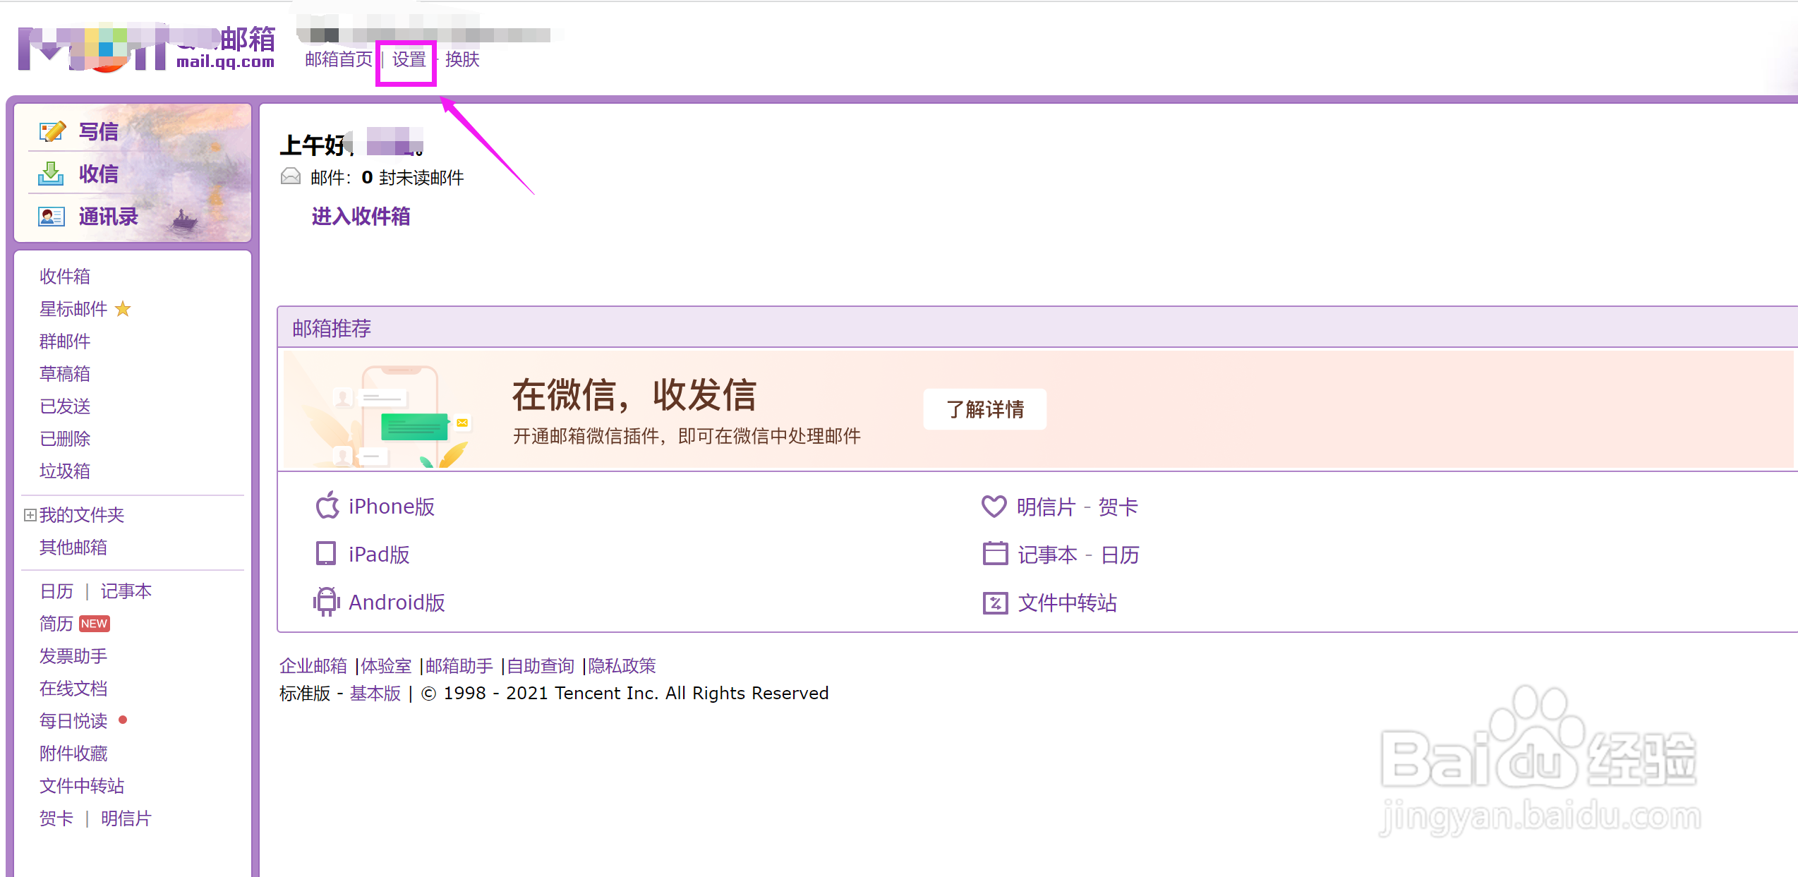Open the 进入收件箱 link
The image size is (1798, 877).
point(360,217)
